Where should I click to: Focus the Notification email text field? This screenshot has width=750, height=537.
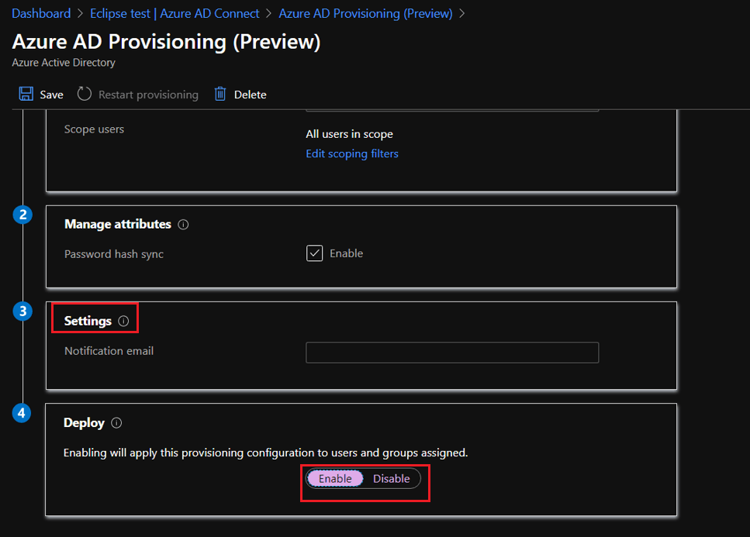(452, 353)
